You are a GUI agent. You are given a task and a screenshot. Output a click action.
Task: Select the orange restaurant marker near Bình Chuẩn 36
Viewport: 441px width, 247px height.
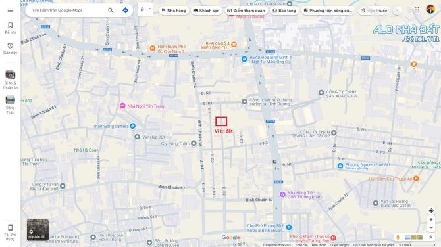tap(414, 64)
